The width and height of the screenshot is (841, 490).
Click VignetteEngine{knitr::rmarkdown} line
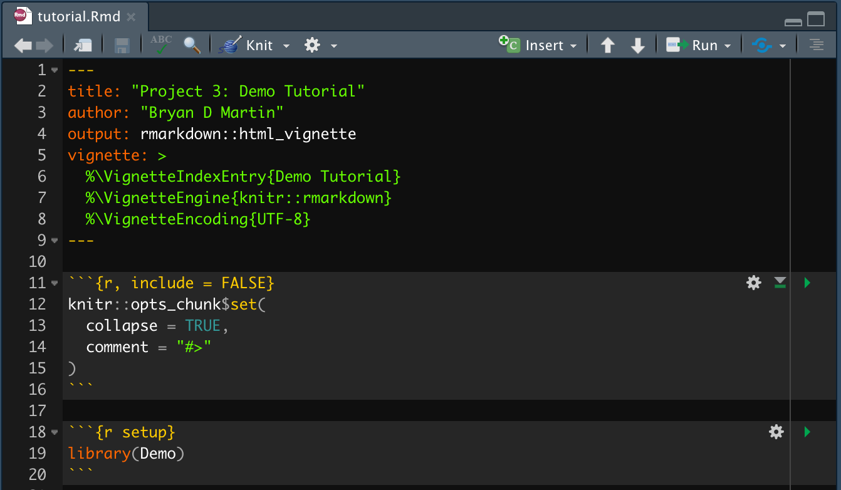(239, 197)
